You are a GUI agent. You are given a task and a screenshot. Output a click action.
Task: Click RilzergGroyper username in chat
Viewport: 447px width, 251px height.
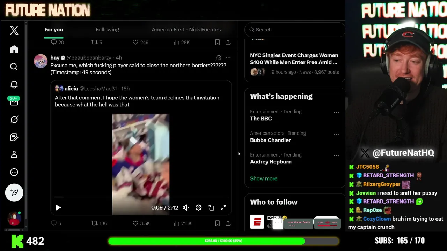381,184
